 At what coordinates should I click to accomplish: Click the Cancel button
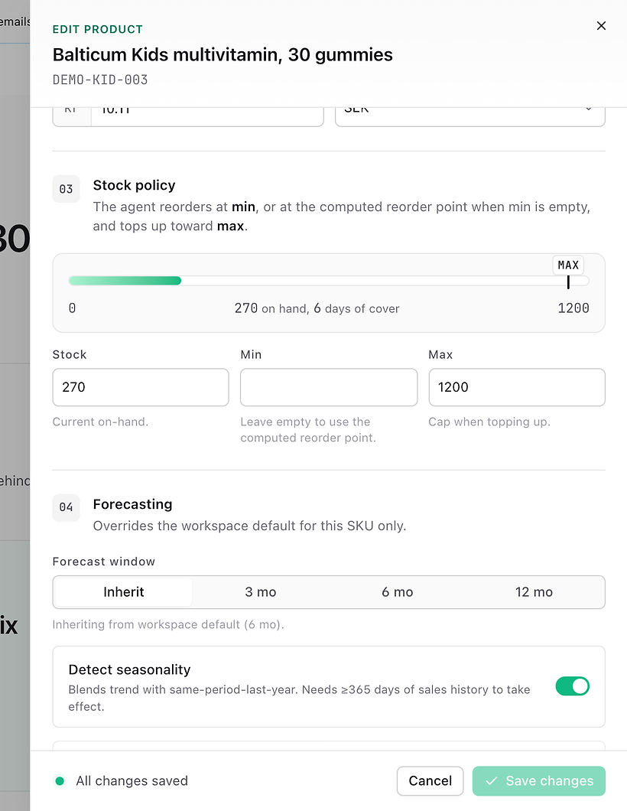coord(430,781)
